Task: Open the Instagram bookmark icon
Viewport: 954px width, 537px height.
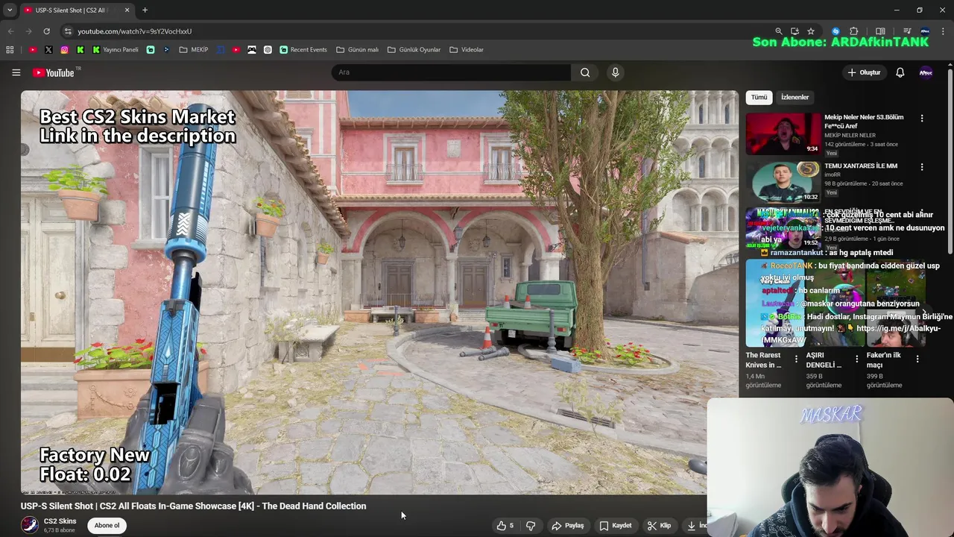Action: coord(64,50)
